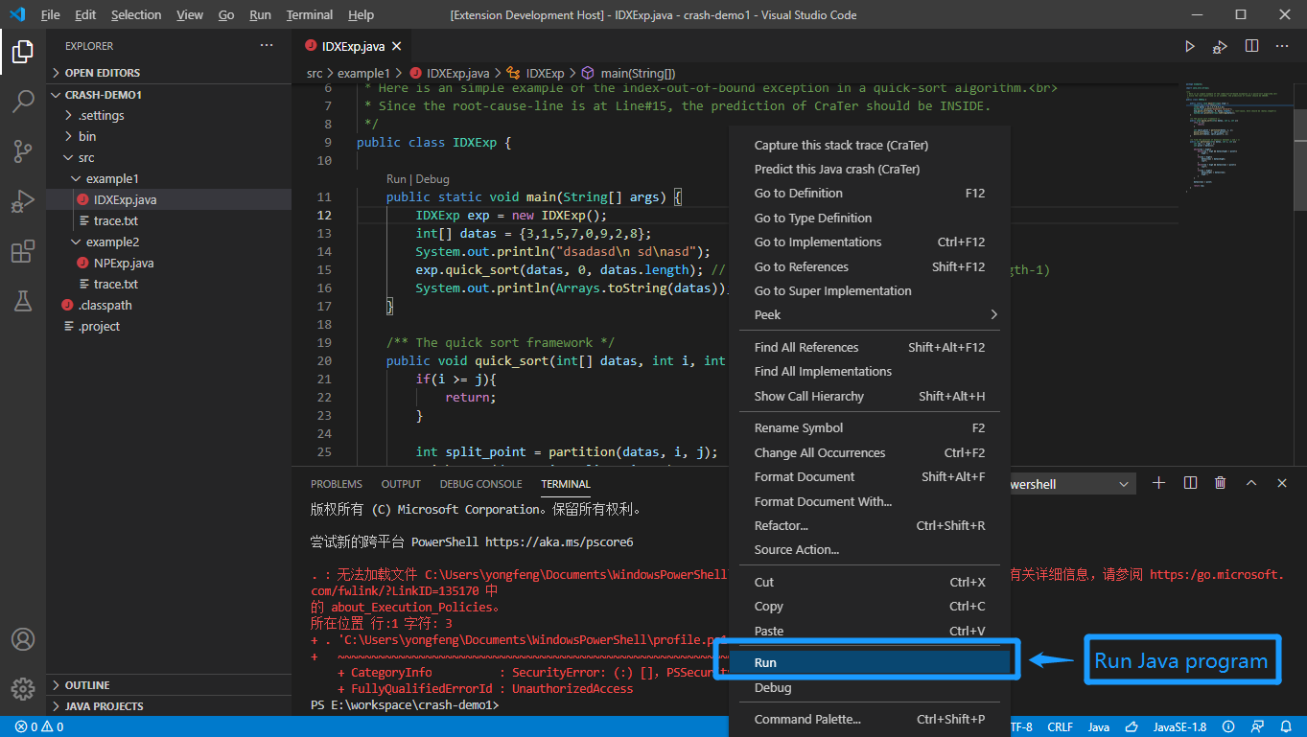Open the Extensions view

click(x=23, y=252)
